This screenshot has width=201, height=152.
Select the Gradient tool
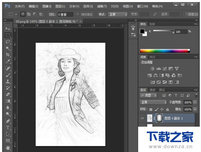coord(8,101)
